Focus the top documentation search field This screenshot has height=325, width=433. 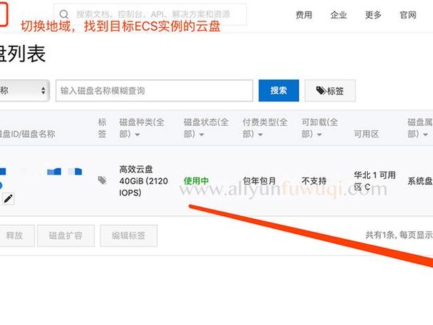pyautogui.click(x=150, y=14)
